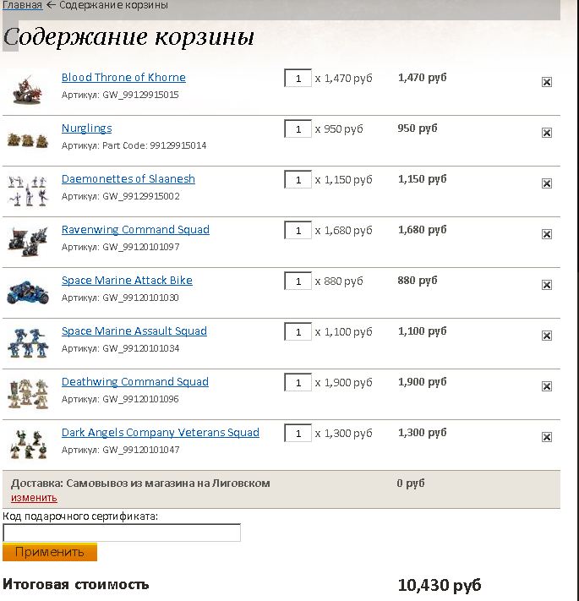Remove Blood Throne of Khorne from cart
The width and height of the screenshot is (579, 601).
(546, 82)
